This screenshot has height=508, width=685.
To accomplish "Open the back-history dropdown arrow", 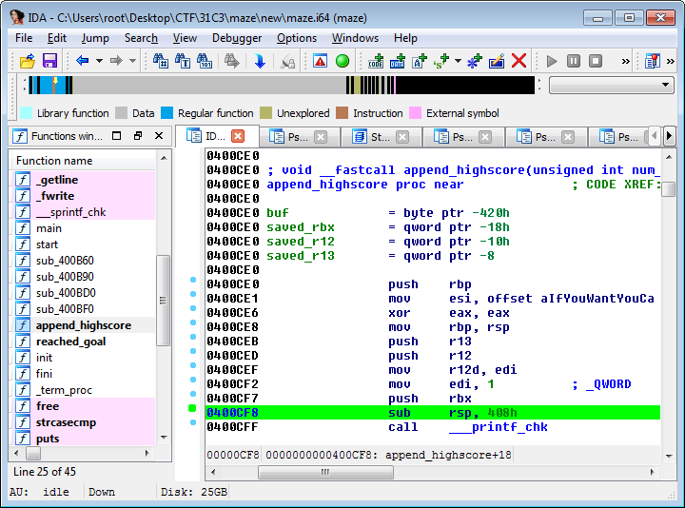I will point(100,61).
